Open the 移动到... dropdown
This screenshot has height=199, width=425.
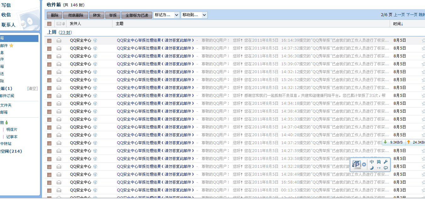194,15
